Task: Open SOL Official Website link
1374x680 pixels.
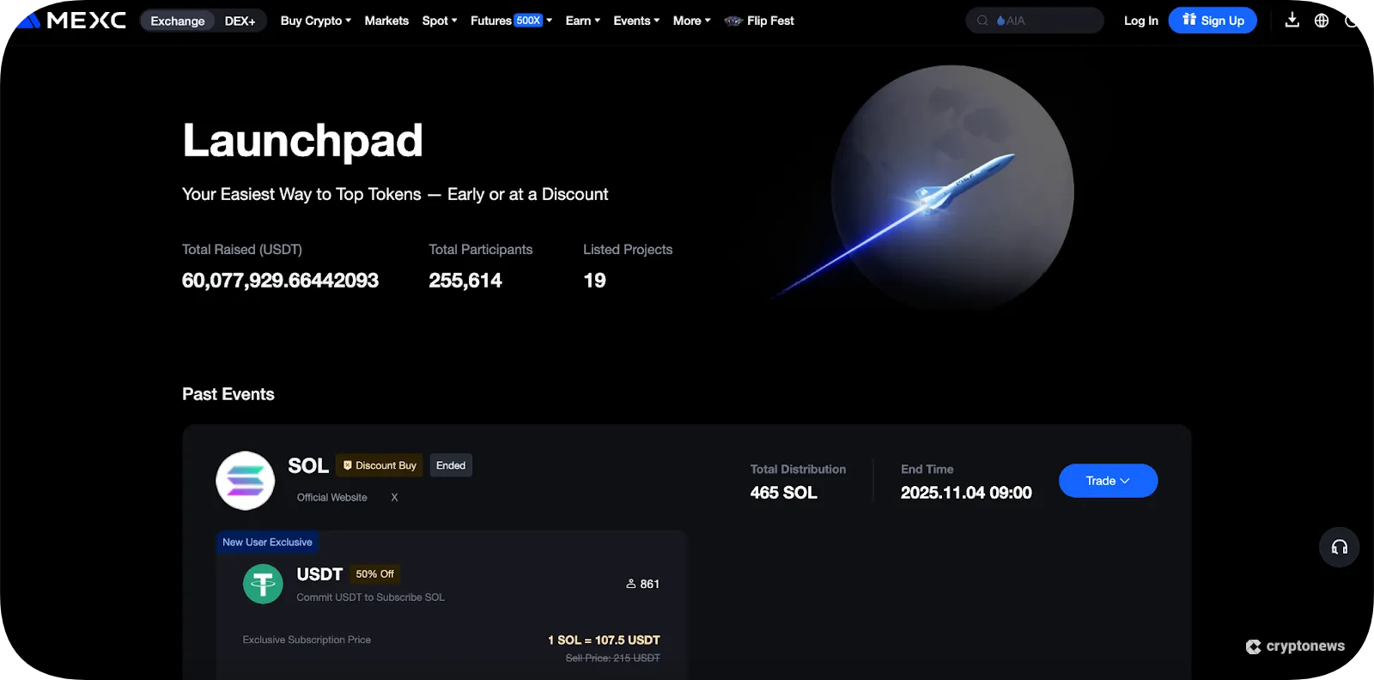Action: [331, 497]
